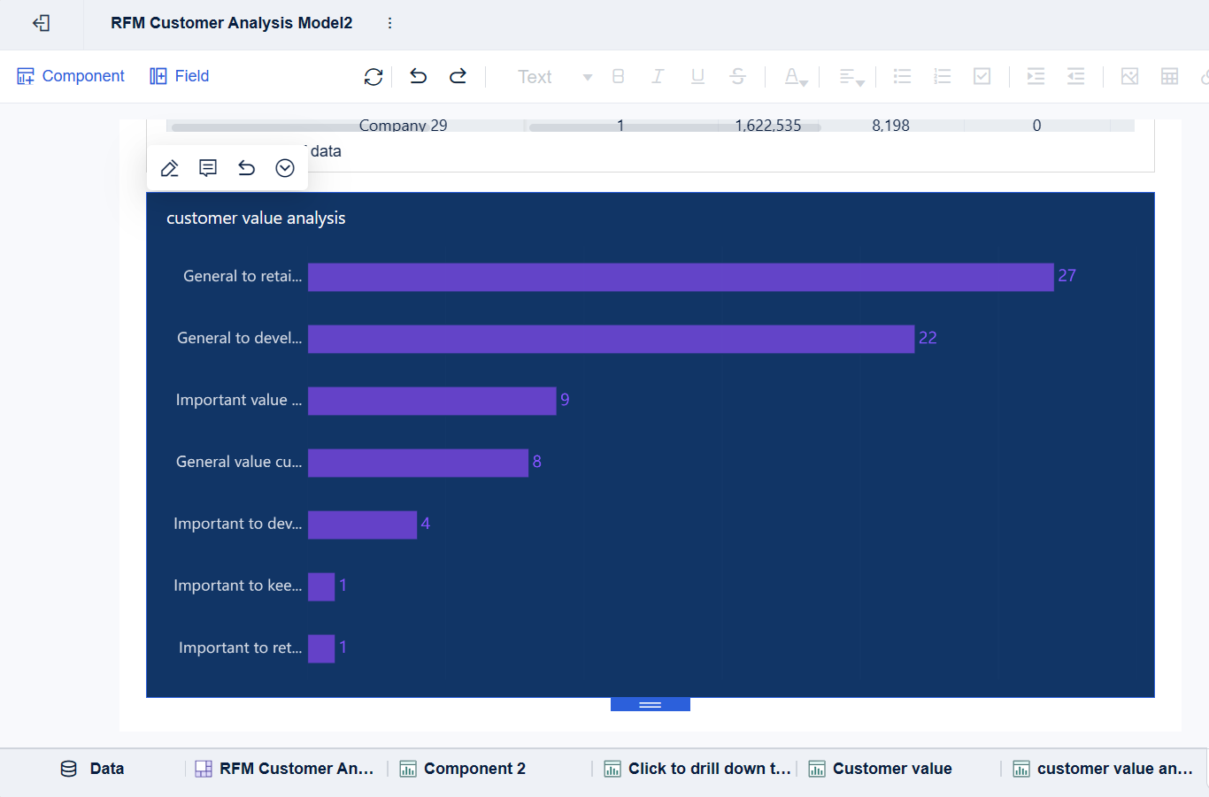Click the Field button
The image size is (1209, 797).
pyautogui.click(x=180, y=76)
